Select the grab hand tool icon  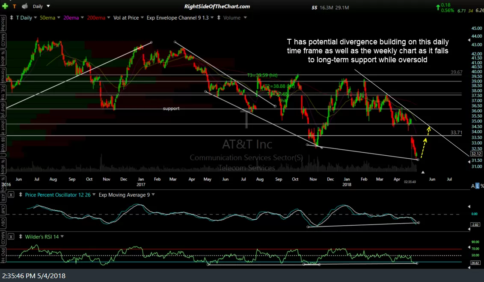pos(25,6)
